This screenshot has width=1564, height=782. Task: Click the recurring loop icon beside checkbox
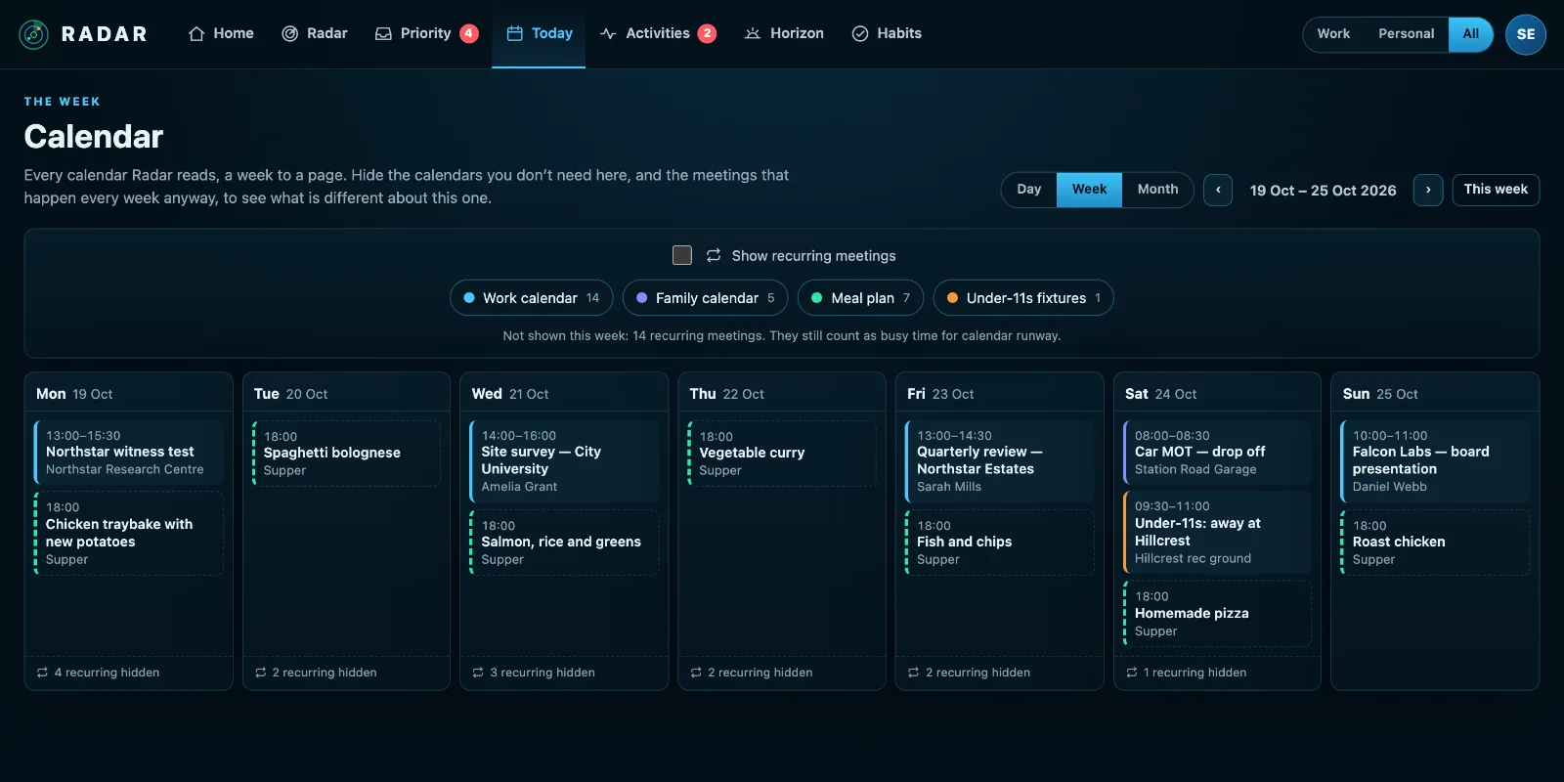[714, 255]
